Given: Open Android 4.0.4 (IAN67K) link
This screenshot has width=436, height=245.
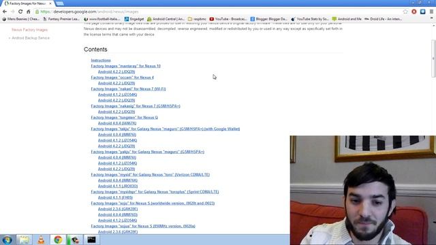Looking at the screenshot, I should 117,123.
